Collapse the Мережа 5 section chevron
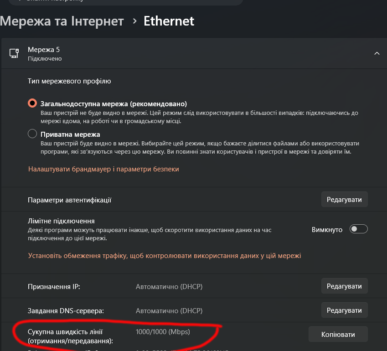 point(377,53)
